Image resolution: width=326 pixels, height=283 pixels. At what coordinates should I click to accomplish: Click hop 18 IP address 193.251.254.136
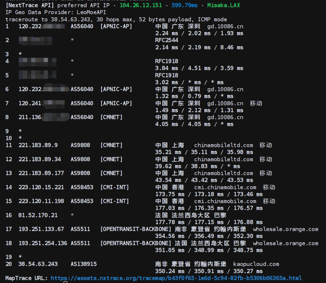(43, 243)
